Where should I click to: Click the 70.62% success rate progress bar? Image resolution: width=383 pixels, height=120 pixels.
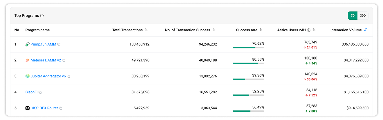248,47
